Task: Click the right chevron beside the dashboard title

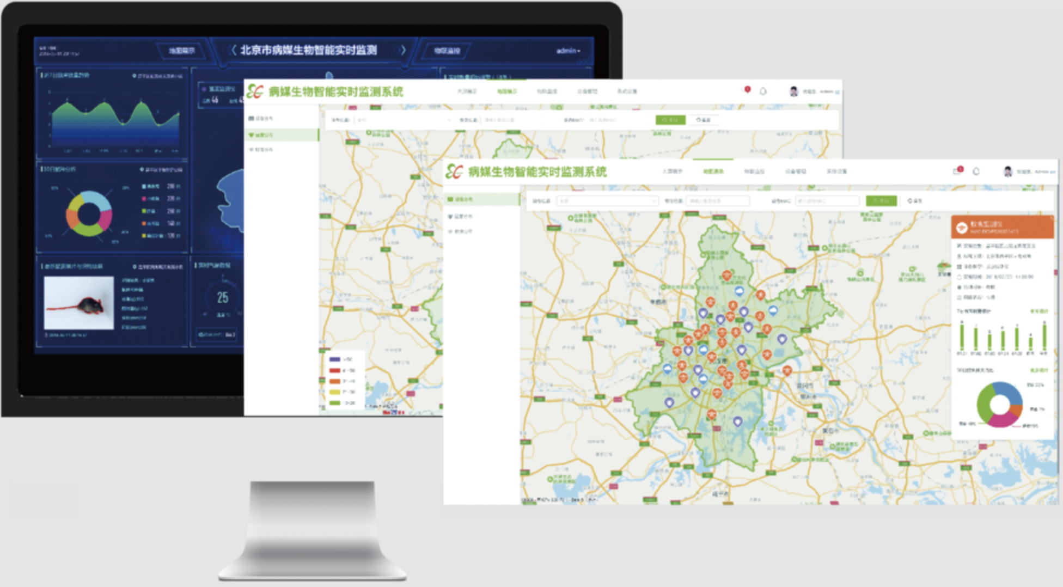Action: coord(403,50)
